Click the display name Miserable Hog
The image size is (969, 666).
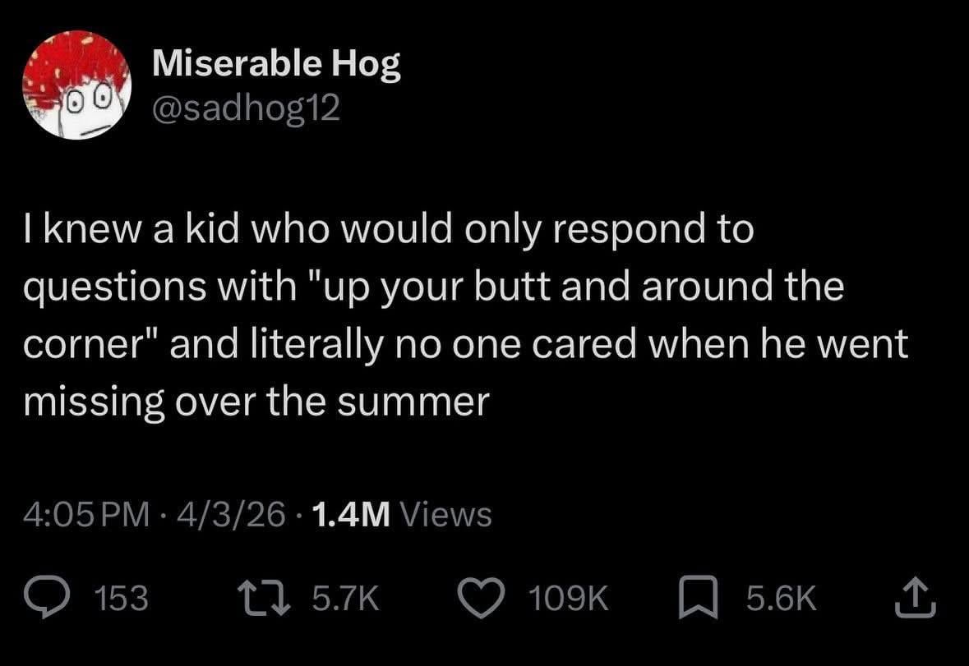pos(277,65)
